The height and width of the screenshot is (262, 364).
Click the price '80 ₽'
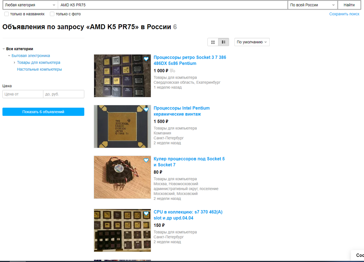point(158,172)
